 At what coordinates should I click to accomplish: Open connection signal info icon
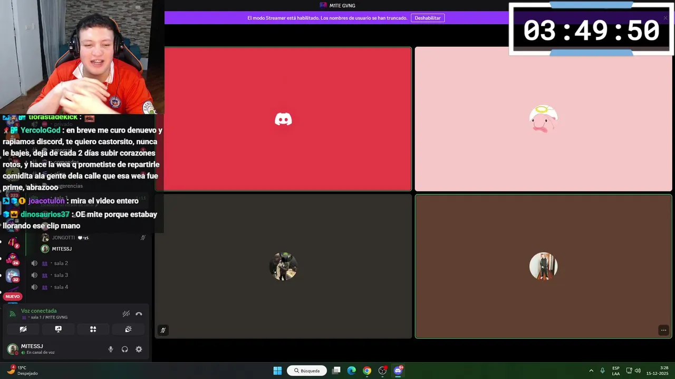point(13,314)
